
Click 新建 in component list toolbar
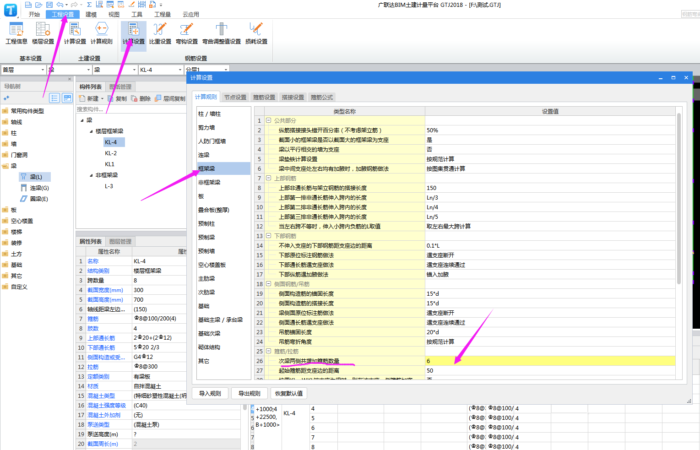(x=89, y=98)
